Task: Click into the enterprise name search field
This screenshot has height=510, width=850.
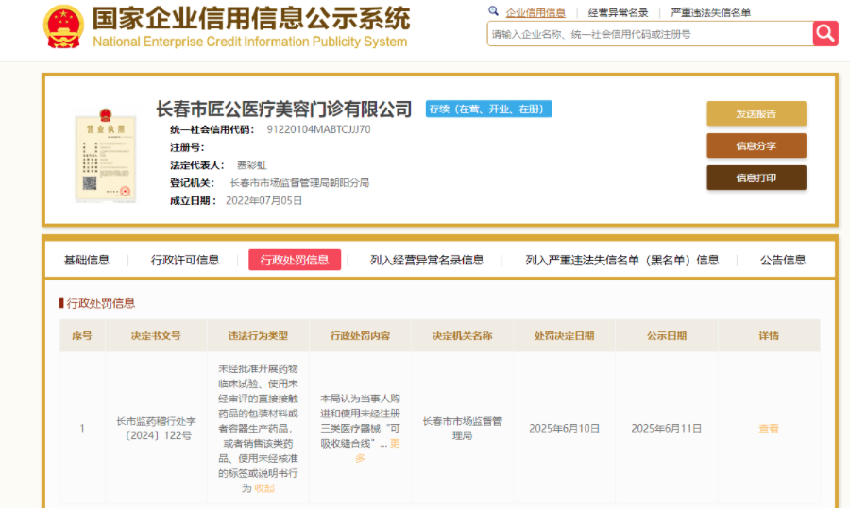Action: point(650,34)
